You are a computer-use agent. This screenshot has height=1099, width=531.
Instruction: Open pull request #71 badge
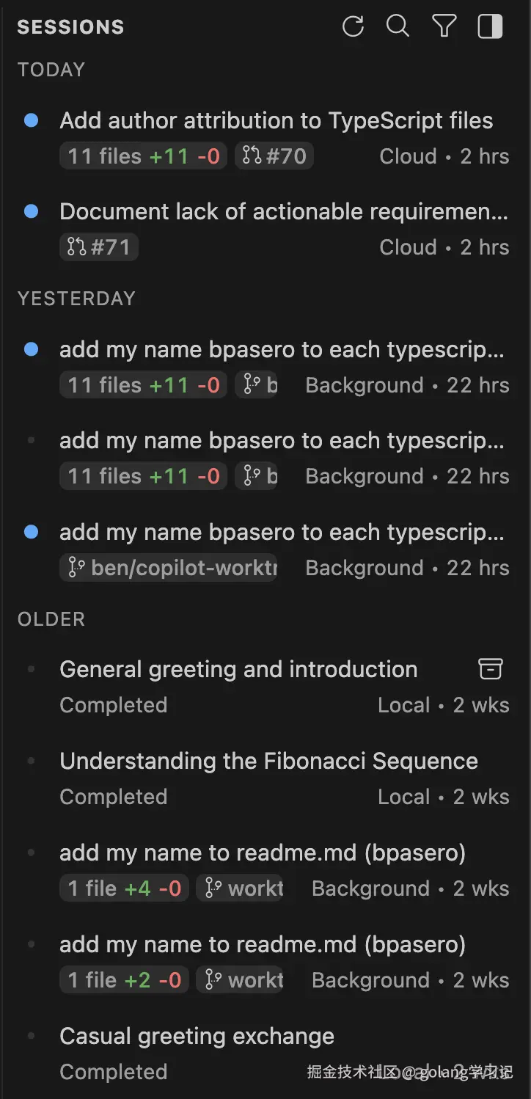pos(99,247)
